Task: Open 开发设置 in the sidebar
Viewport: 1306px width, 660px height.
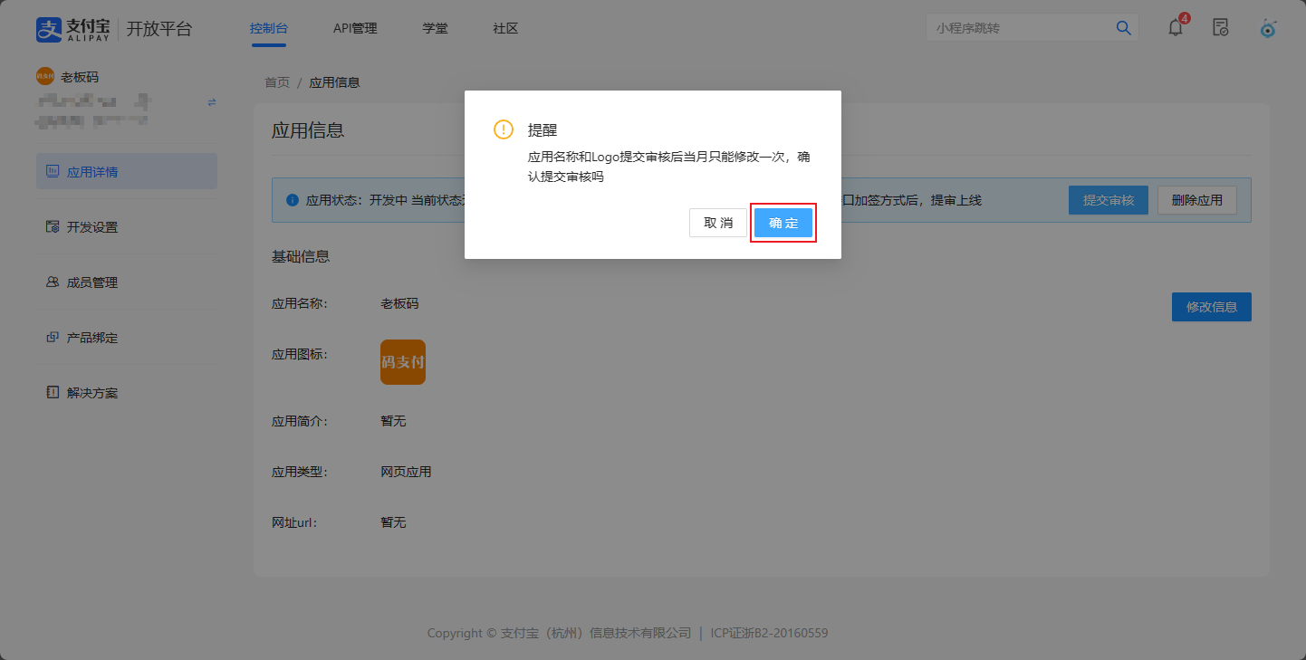Action: tap(92, 227)
